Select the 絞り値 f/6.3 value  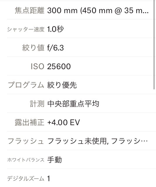pos(55,48)
